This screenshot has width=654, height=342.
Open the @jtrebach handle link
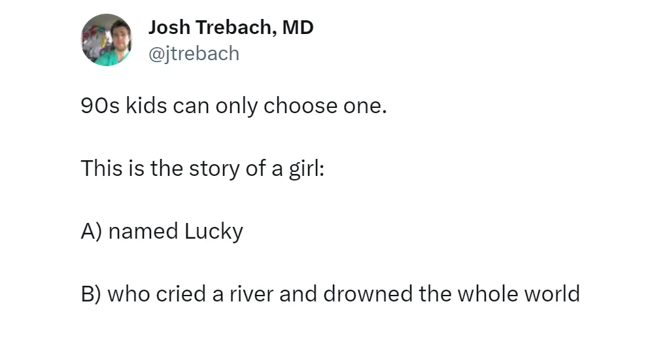click(194, 54)
